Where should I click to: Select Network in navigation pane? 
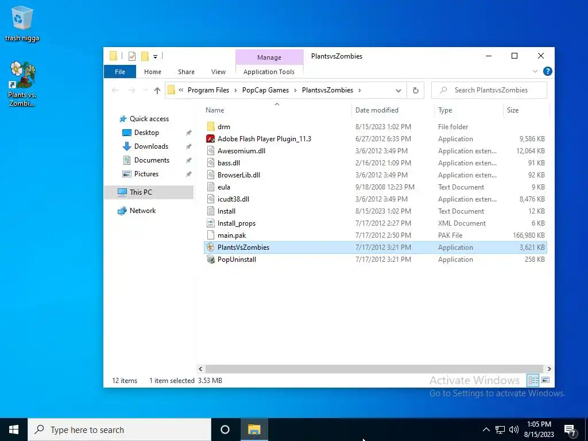142,211
